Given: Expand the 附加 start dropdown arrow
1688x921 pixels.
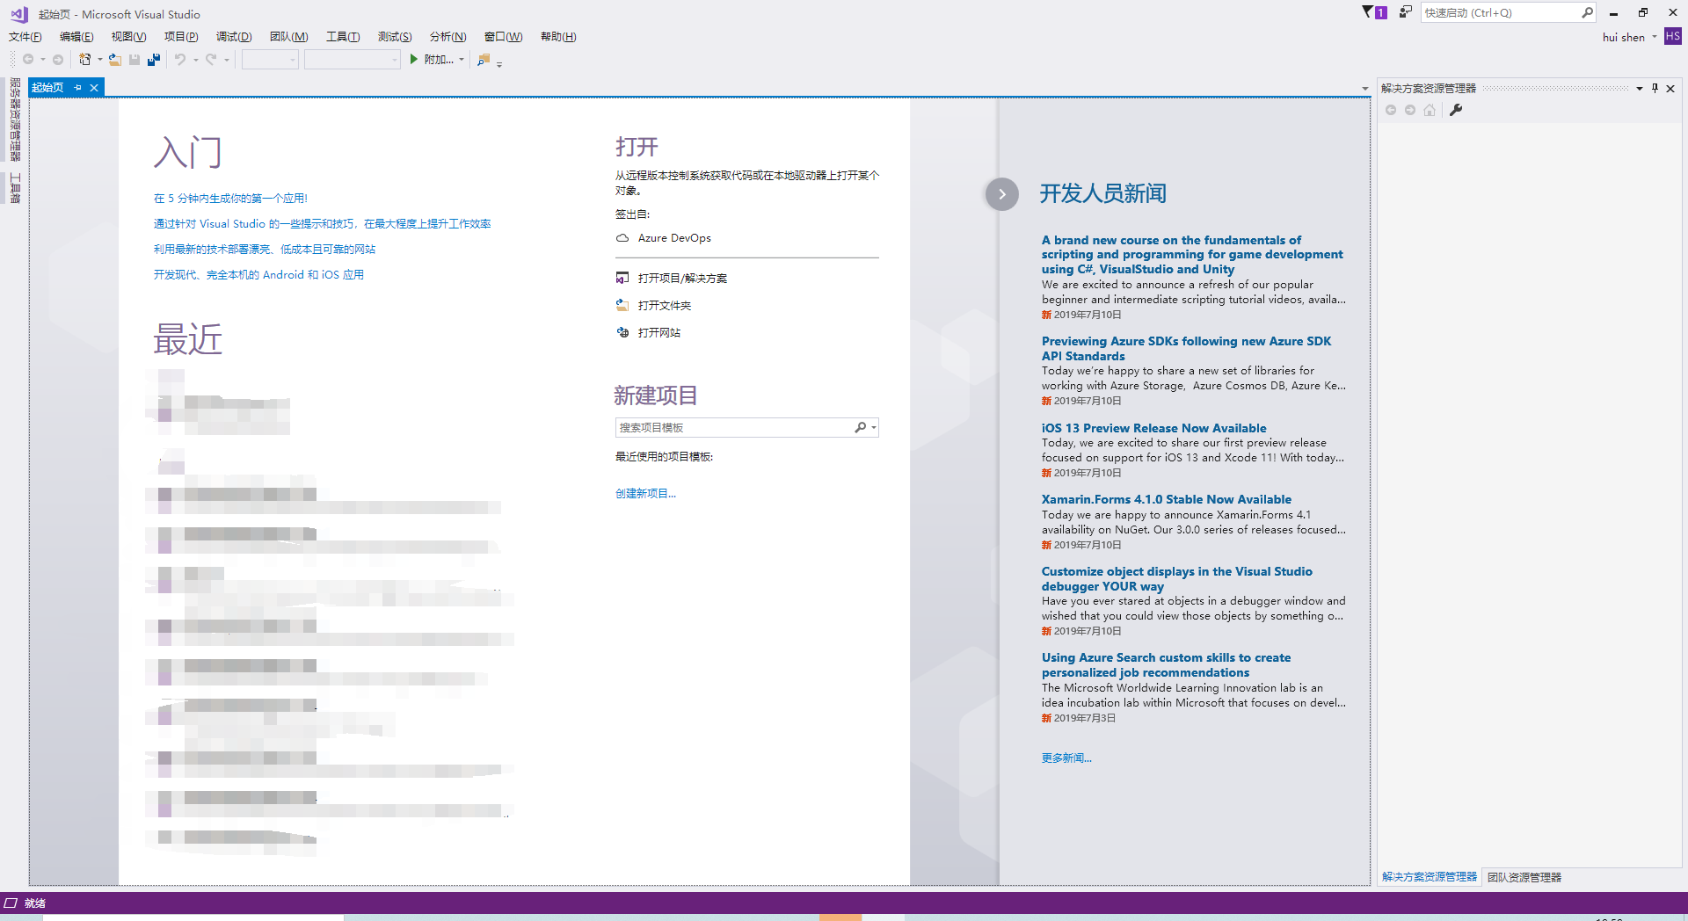Looking at the screenshot, I should tap(462, 60).
